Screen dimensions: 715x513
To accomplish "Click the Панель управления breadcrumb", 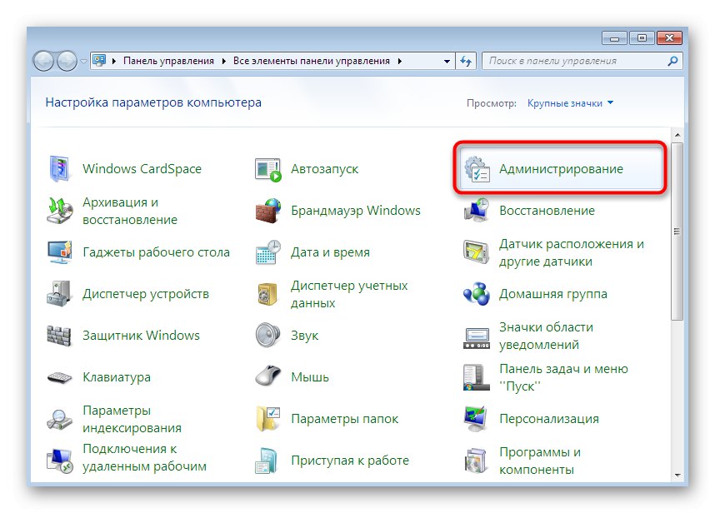I will [x=168, y=61].
